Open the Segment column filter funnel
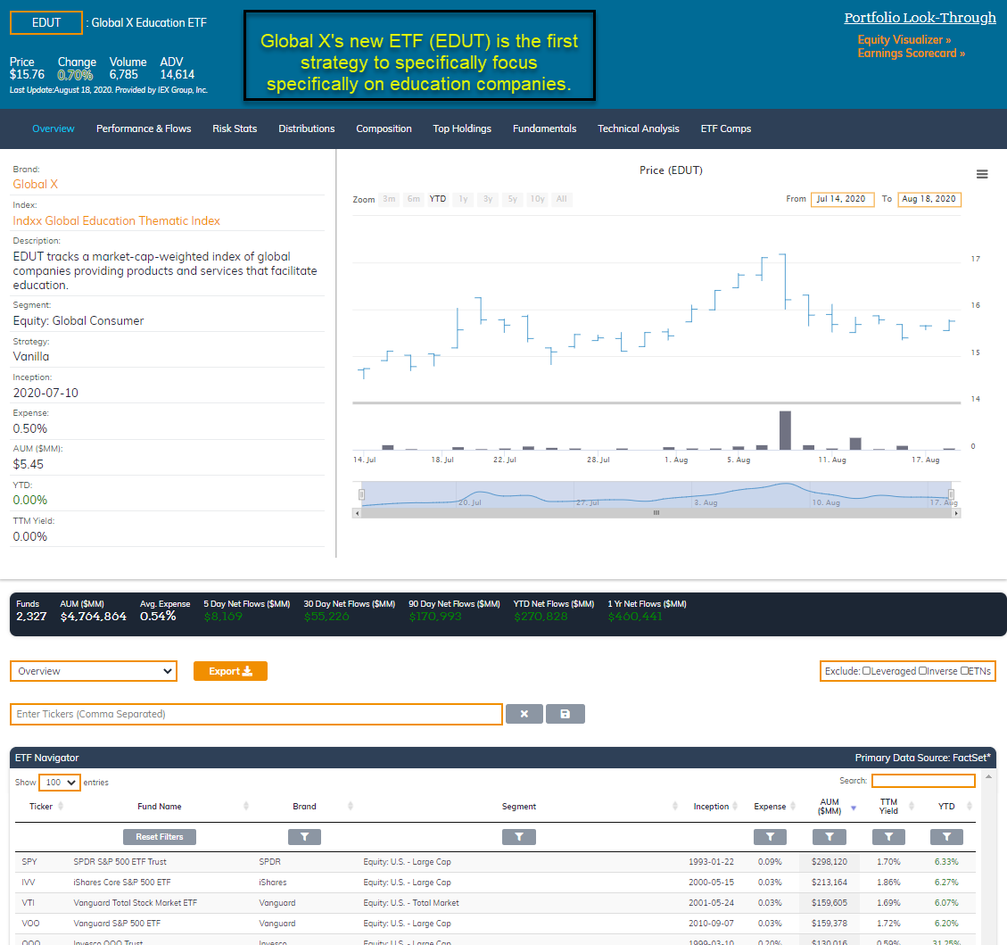The height and width of the screenshot is (945, 1007). (x=519, y=837)
